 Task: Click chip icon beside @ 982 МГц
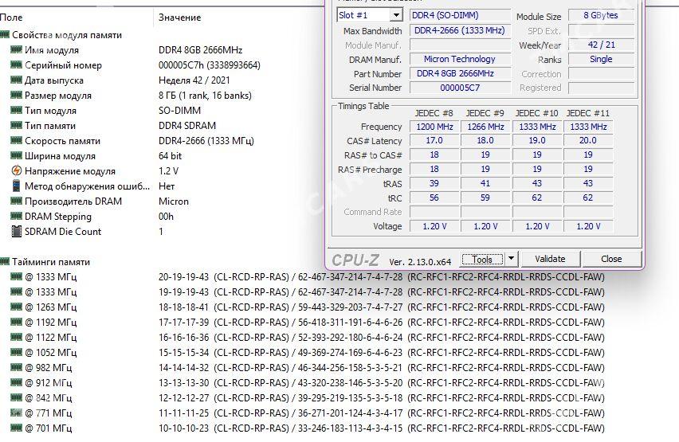coord(16,368)
